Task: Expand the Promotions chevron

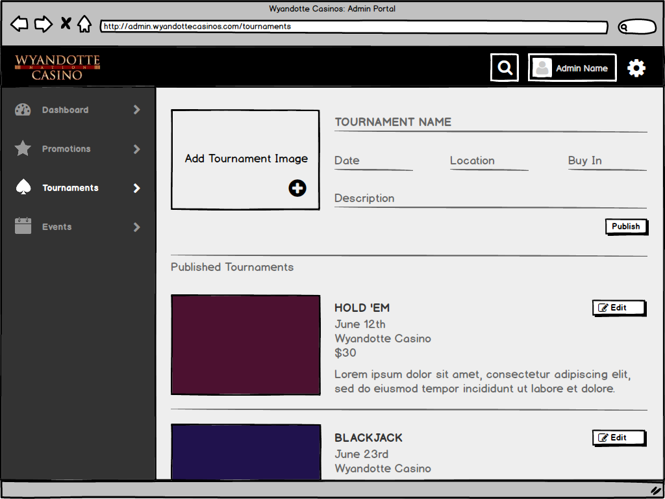Action: coord(136,149)
